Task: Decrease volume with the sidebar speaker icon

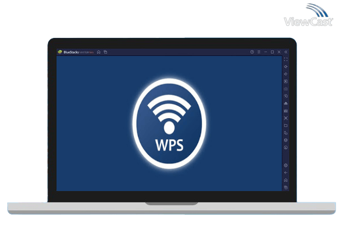Action: 286,74
